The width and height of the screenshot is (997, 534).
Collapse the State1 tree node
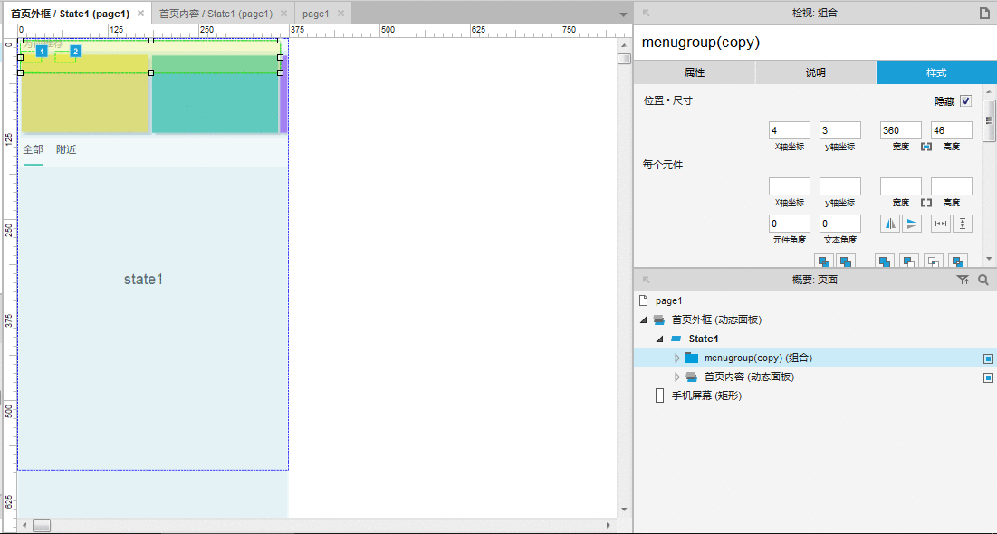pyautogui.click(x=660, y=339)
